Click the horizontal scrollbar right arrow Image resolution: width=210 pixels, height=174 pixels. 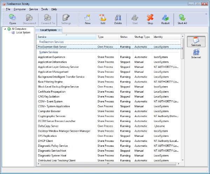178,164
